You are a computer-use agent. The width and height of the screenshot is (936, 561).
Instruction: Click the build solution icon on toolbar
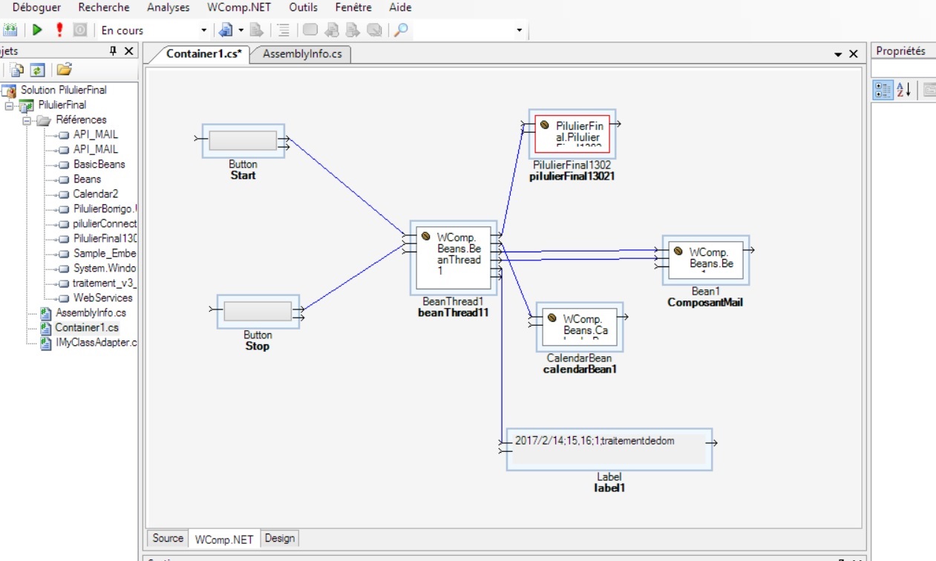10,30
